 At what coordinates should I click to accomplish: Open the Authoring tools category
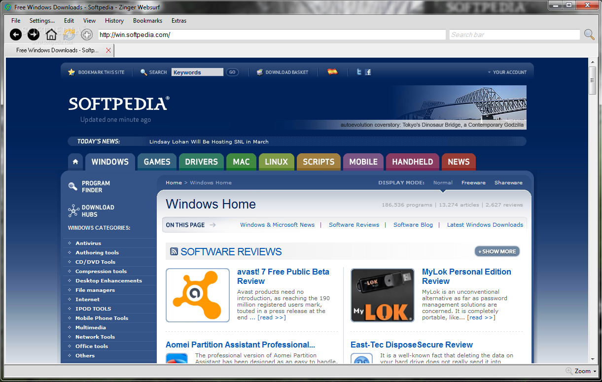(x=97, y=252)
